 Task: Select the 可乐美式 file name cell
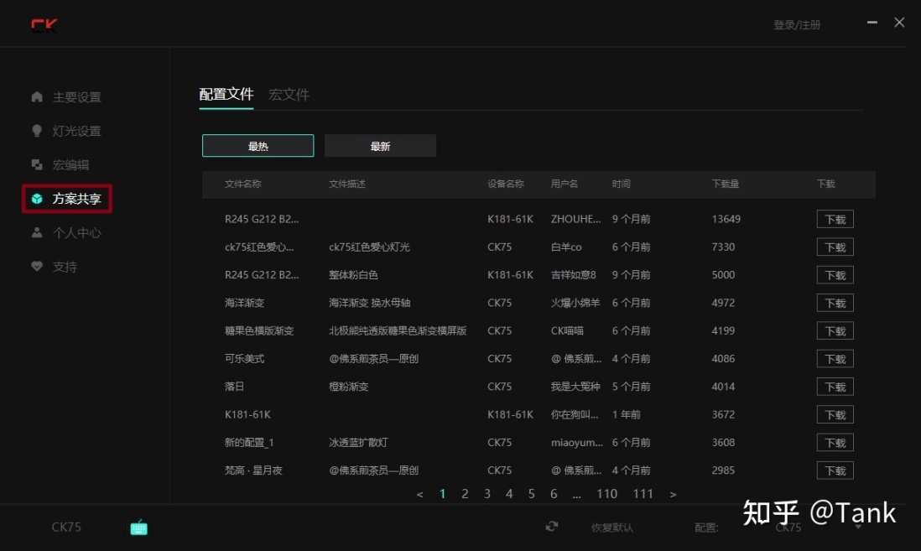click(x=244, y=359)
